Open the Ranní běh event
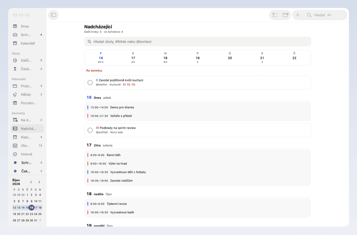The image size is (357, 235). click(x=197, y=155)
